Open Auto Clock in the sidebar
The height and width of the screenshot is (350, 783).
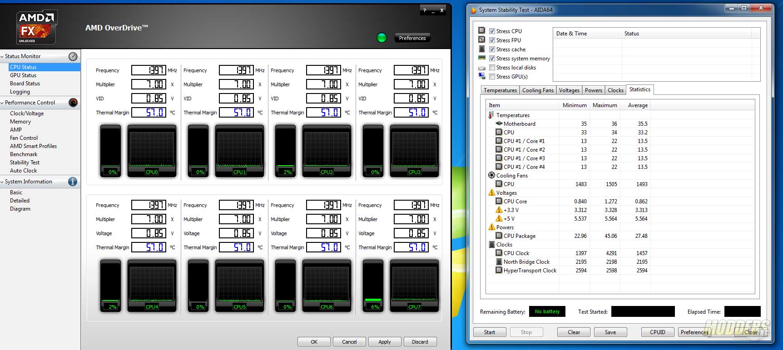click(24, 171)
